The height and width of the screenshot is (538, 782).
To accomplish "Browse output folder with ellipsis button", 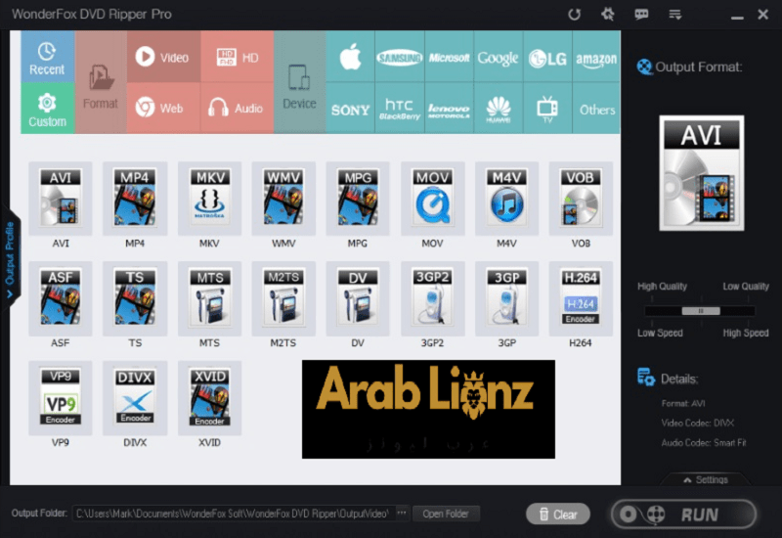I will click(402, 513).
